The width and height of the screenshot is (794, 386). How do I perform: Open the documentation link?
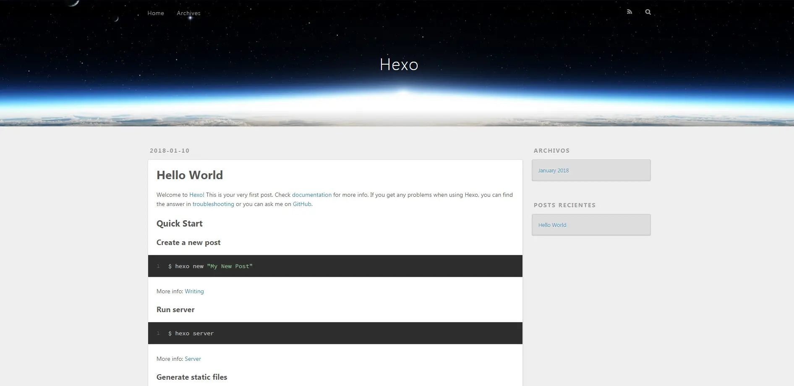coord(312,195)
